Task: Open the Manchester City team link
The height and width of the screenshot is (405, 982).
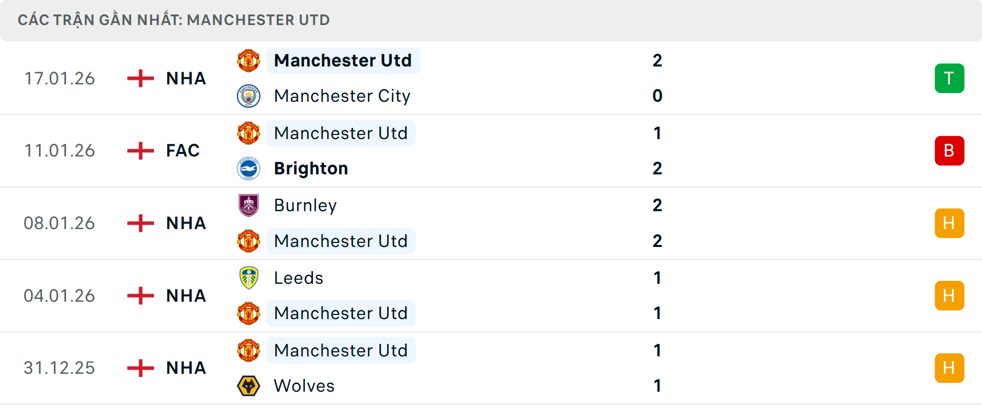Action: point(342,96)
